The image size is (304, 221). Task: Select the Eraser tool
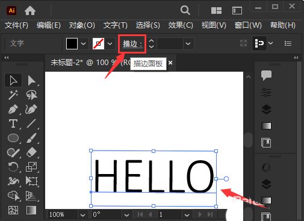(x=31, y=152)
